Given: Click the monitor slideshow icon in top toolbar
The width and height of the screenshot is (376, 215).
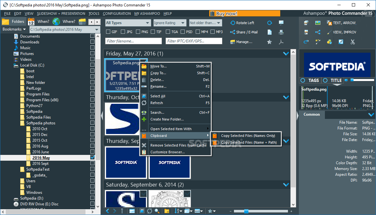Looking at the screenshot, I should pos(281,22).
